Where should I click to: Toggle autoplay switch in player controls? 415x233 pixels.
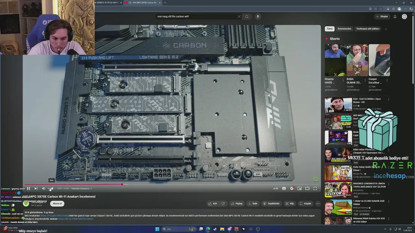point(276,188)
